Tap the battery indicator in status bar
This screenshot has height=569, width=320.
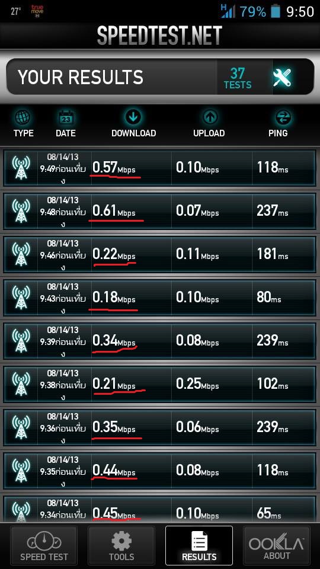(276, 11)
